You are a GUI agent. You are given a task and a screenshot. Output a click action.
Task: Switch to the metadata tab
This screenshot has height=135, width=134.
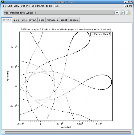[52, 20]
